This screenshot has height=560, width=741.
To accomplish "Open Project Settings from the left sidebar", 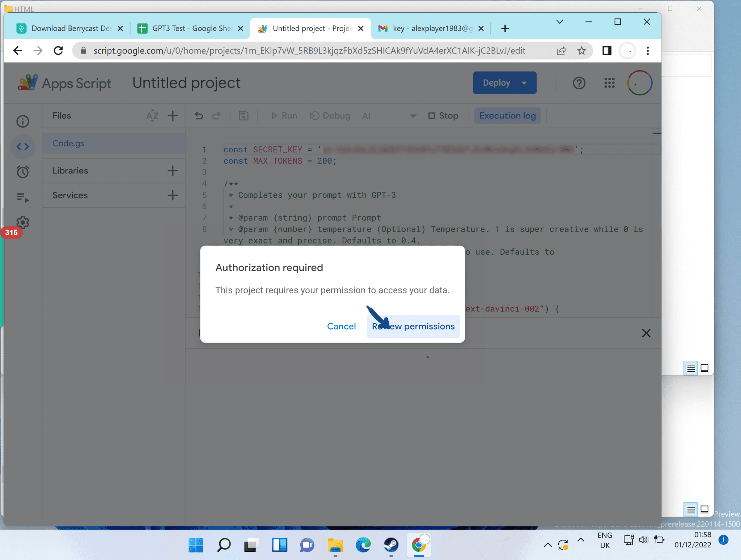I will pyautogui.click(x=23, y=223).
